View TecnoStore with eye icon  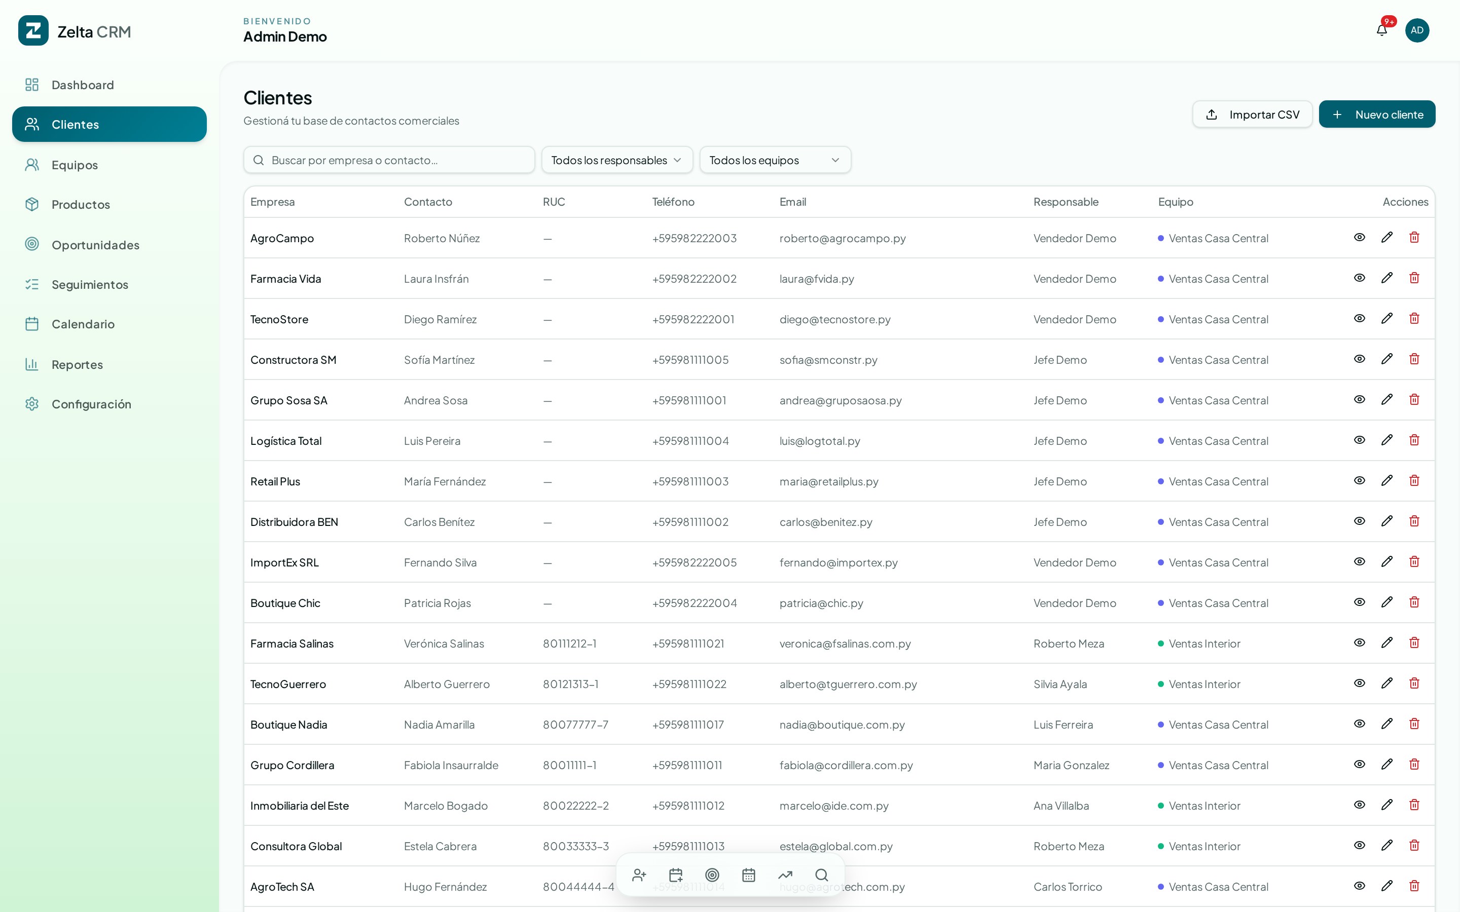click(1359, 319)
